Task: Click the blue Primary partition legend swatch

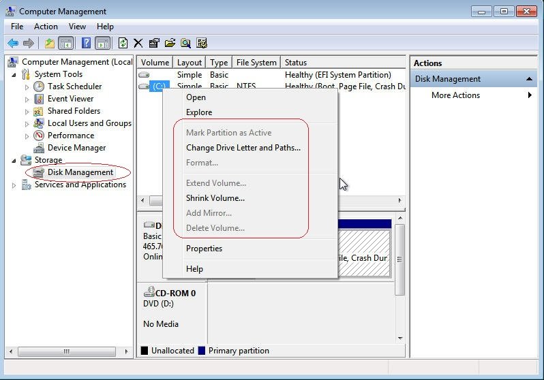Action: pos(202,351)
